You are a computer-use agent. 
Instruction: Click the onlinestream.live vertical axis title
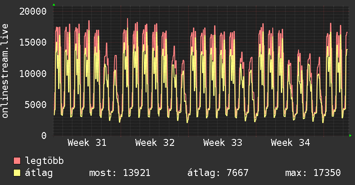pos(5,71)
